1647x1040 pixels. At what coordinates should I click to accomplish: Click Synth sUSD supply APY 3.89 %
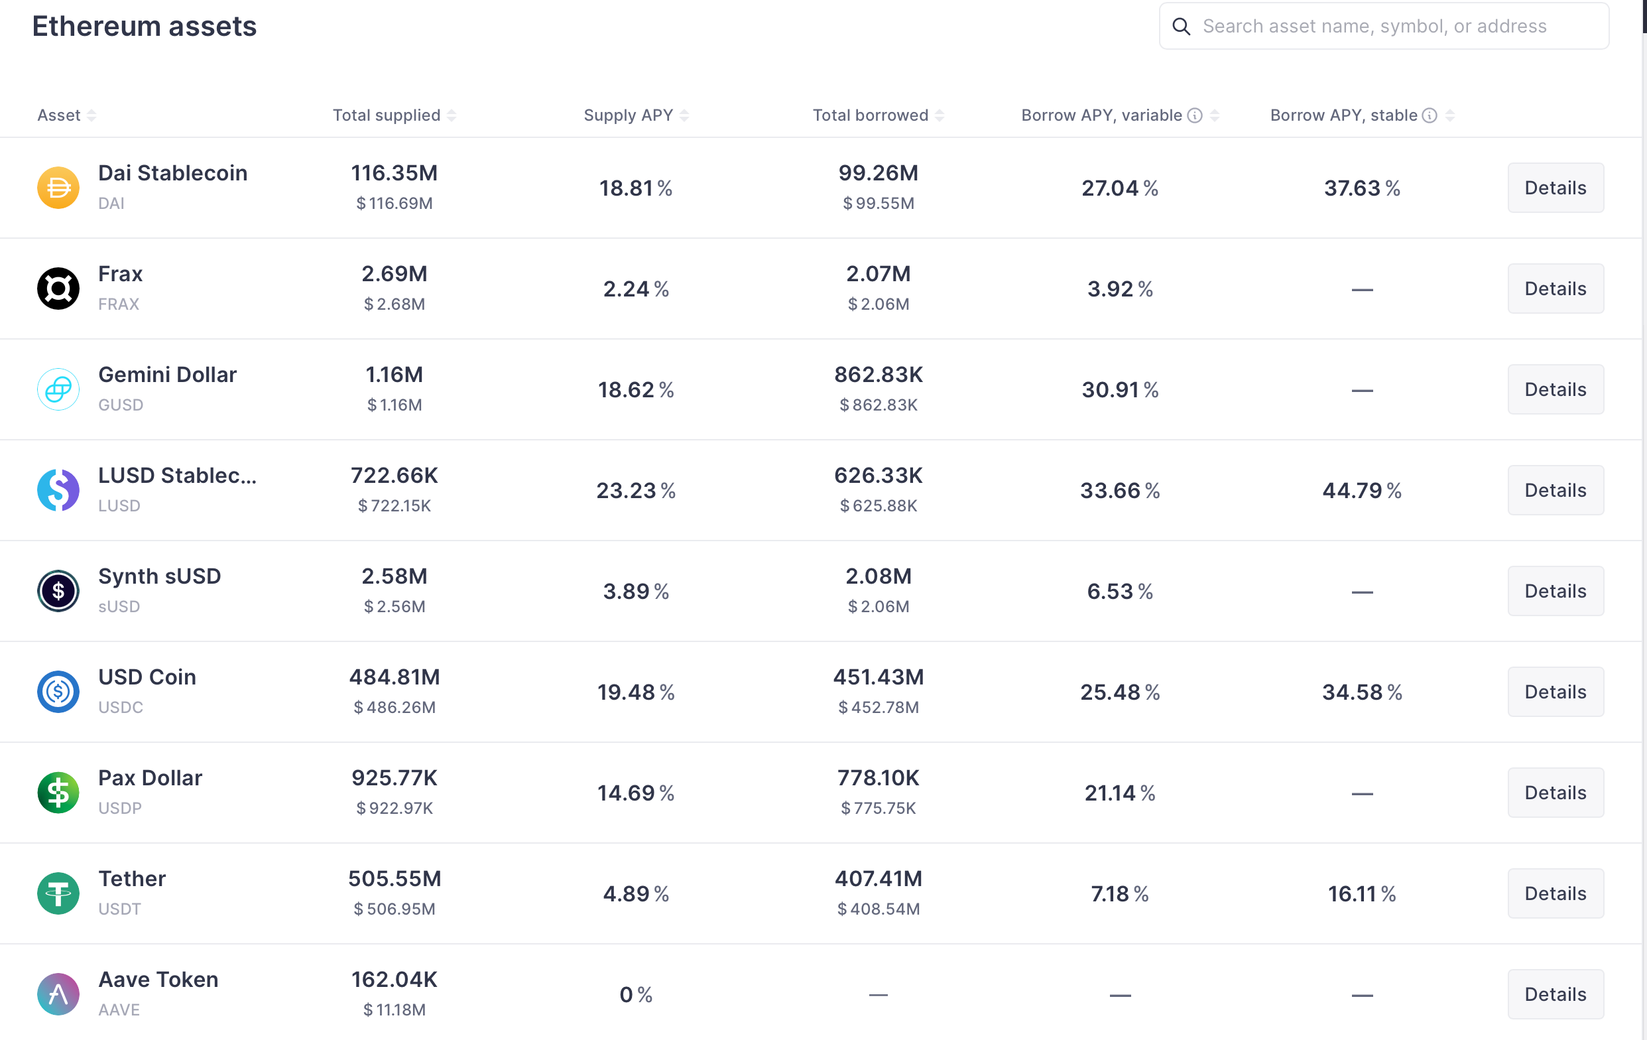tap(636, 591)
